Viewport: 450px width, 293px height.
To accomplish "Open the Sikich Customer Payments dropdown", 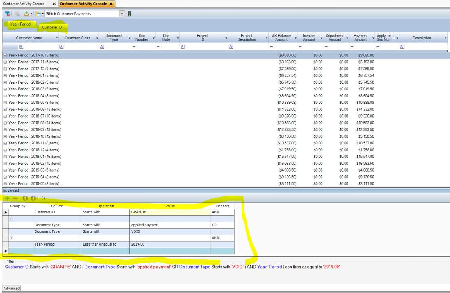I will [122, 14].
